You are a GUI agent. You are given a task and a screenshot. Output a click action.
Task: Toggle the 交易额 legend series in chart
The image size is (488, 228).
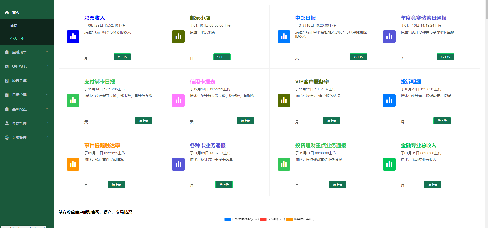click(x=272, y=219)
